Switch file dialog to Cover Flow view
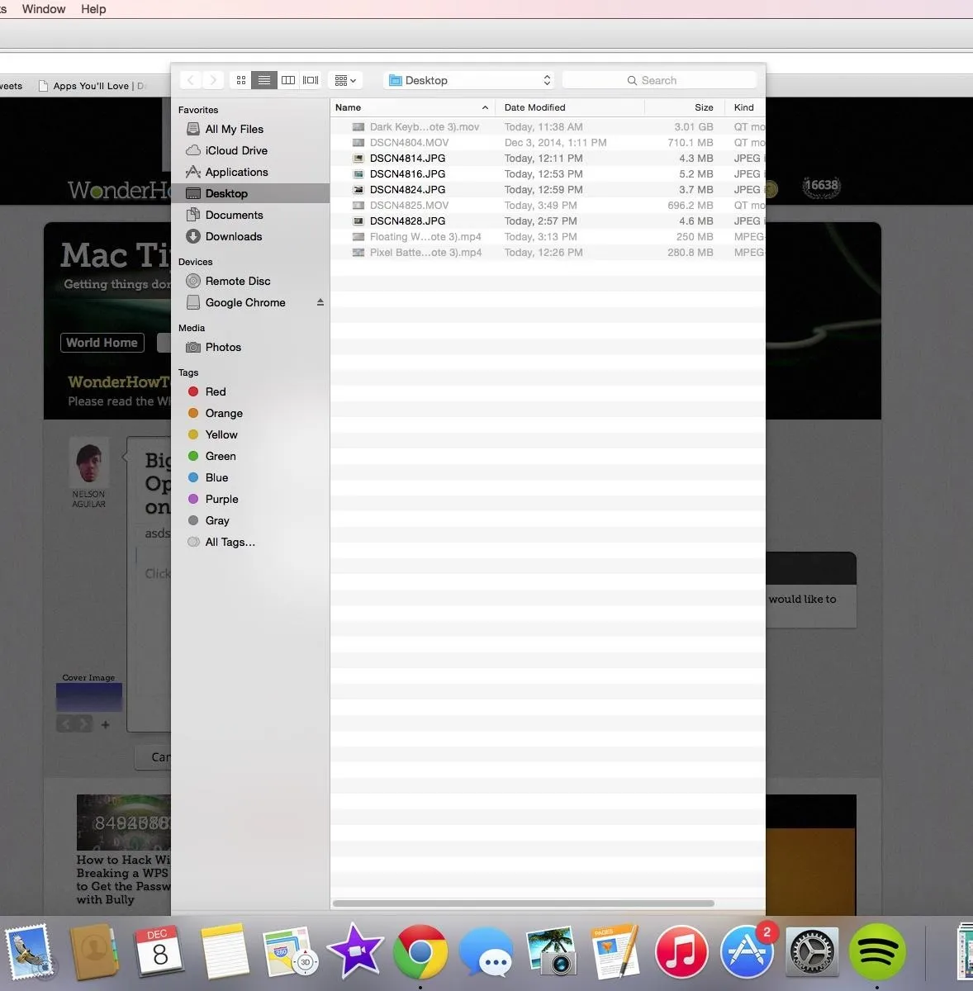Viewport: 973px width, 991px height. click(311, 80)
